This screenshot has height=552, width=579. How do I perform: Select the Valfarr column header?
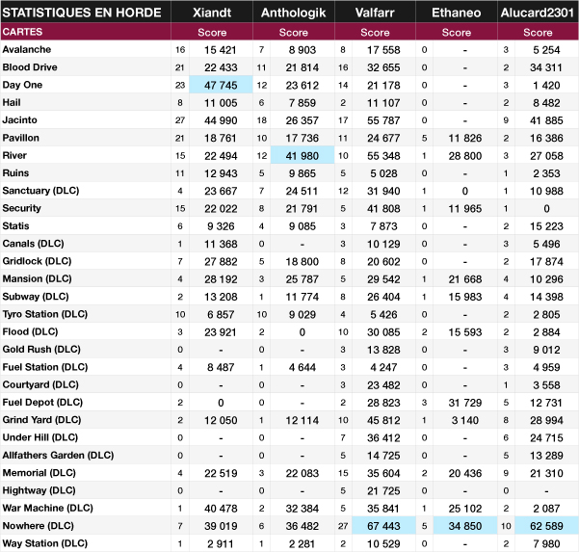[375, 13]
